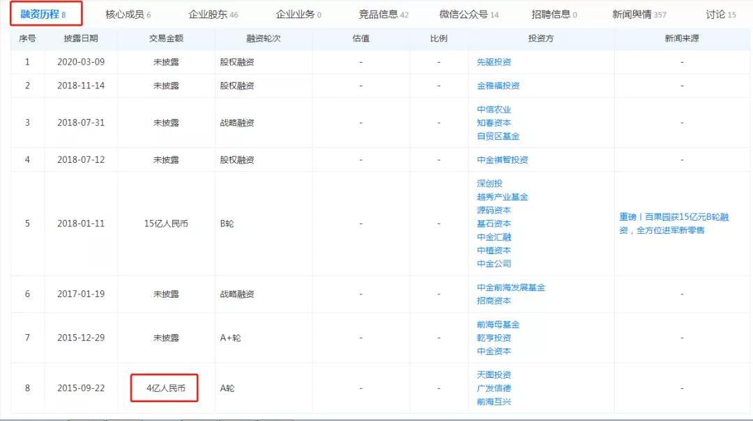753x421 pixels.
Task: Open the 微信公众号 tab
Action: pos(469,15)
